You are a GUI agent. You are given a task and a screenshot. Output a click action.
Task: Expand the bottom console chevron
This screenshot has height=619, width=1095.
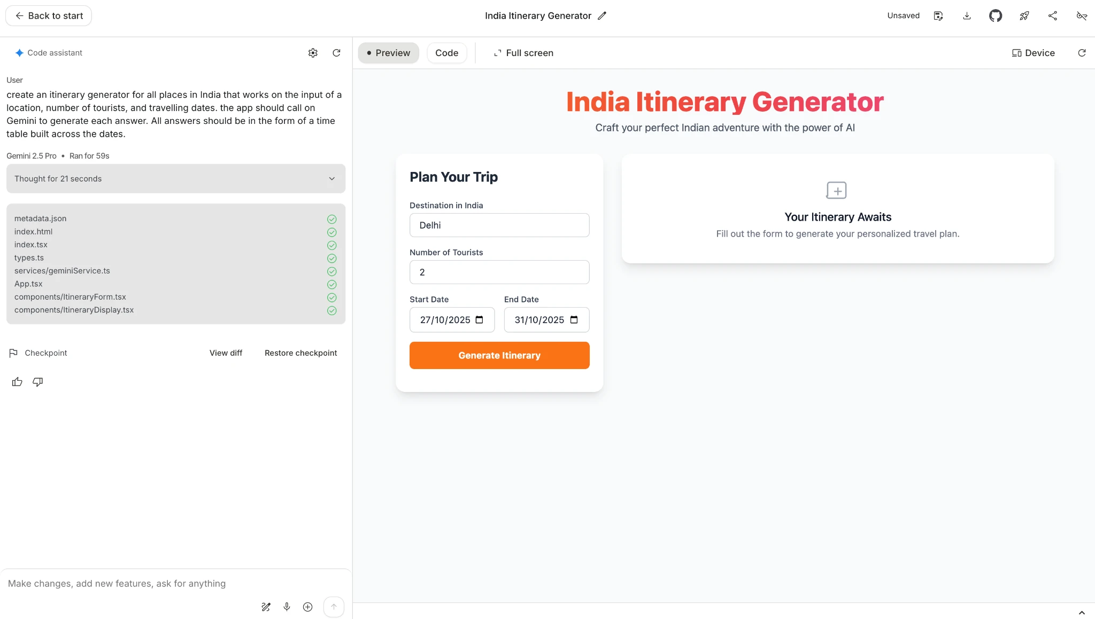tap(1082, 613)
